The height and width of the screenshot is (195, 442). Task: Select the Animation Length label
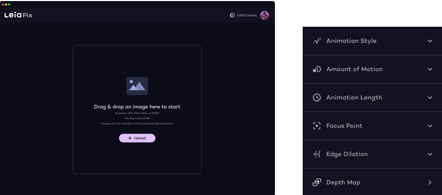[354, 97]
